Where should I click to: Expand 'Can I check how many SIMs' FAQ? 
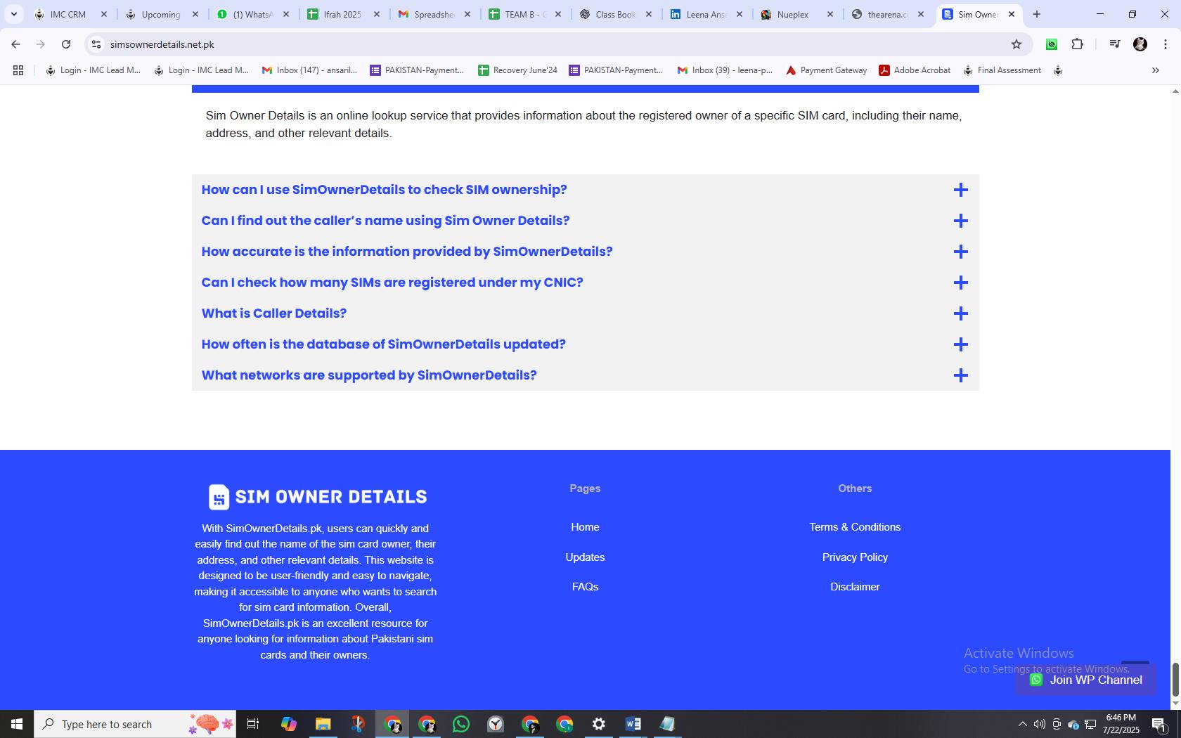pos(585,283)
